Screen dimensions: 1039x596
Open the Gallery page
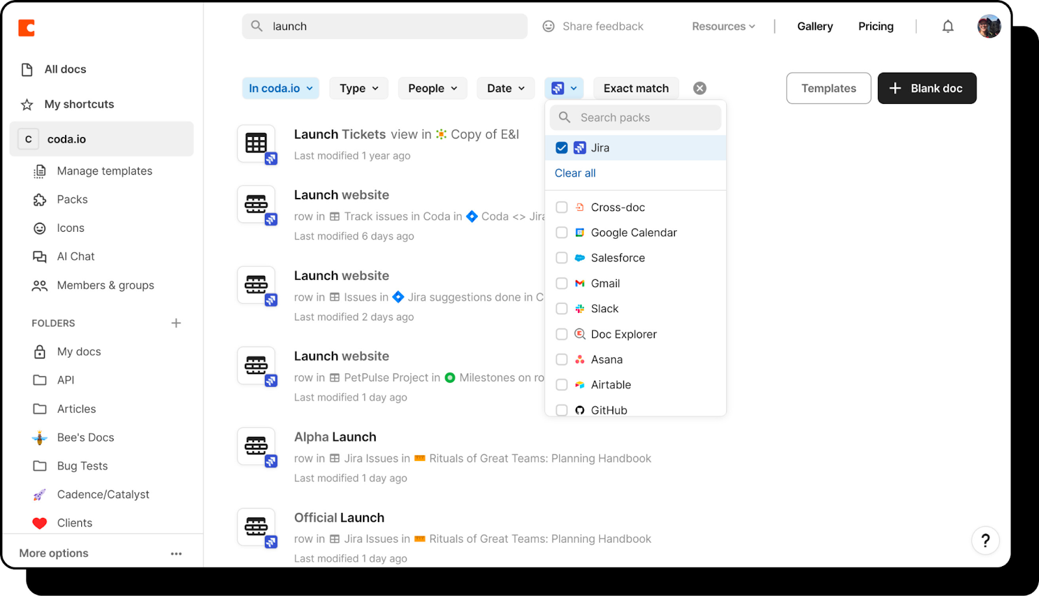pyautogui.click(x=815, y=27)
